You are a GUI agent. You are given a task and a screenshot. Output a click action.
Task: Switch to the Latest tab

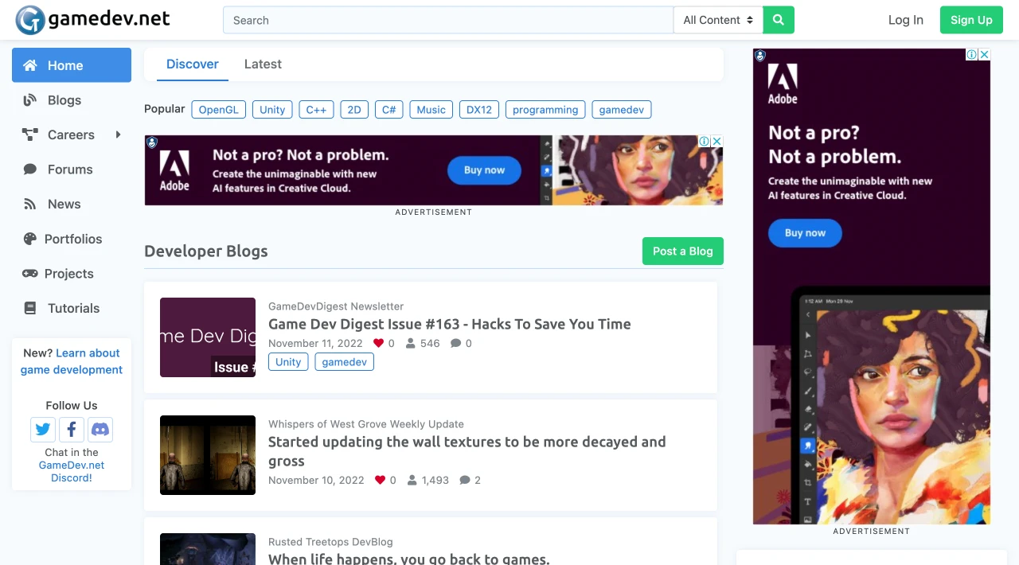click(x=263, y=64)
